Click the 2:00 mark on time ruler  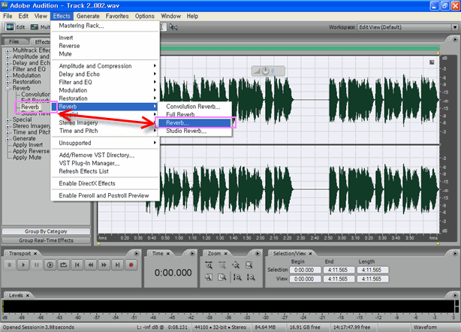tap(261, 238)
